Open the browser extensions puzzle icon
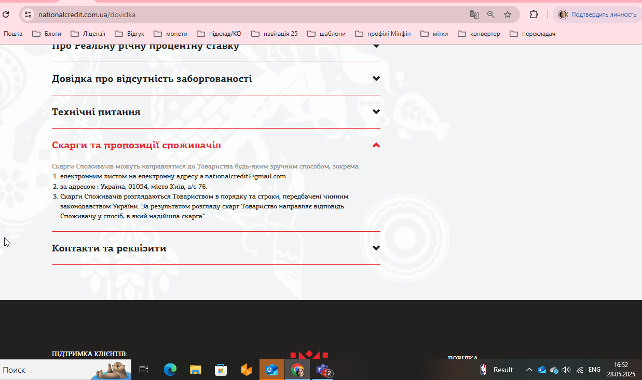This screenshot has width=642, height=380. click(534, 15)
